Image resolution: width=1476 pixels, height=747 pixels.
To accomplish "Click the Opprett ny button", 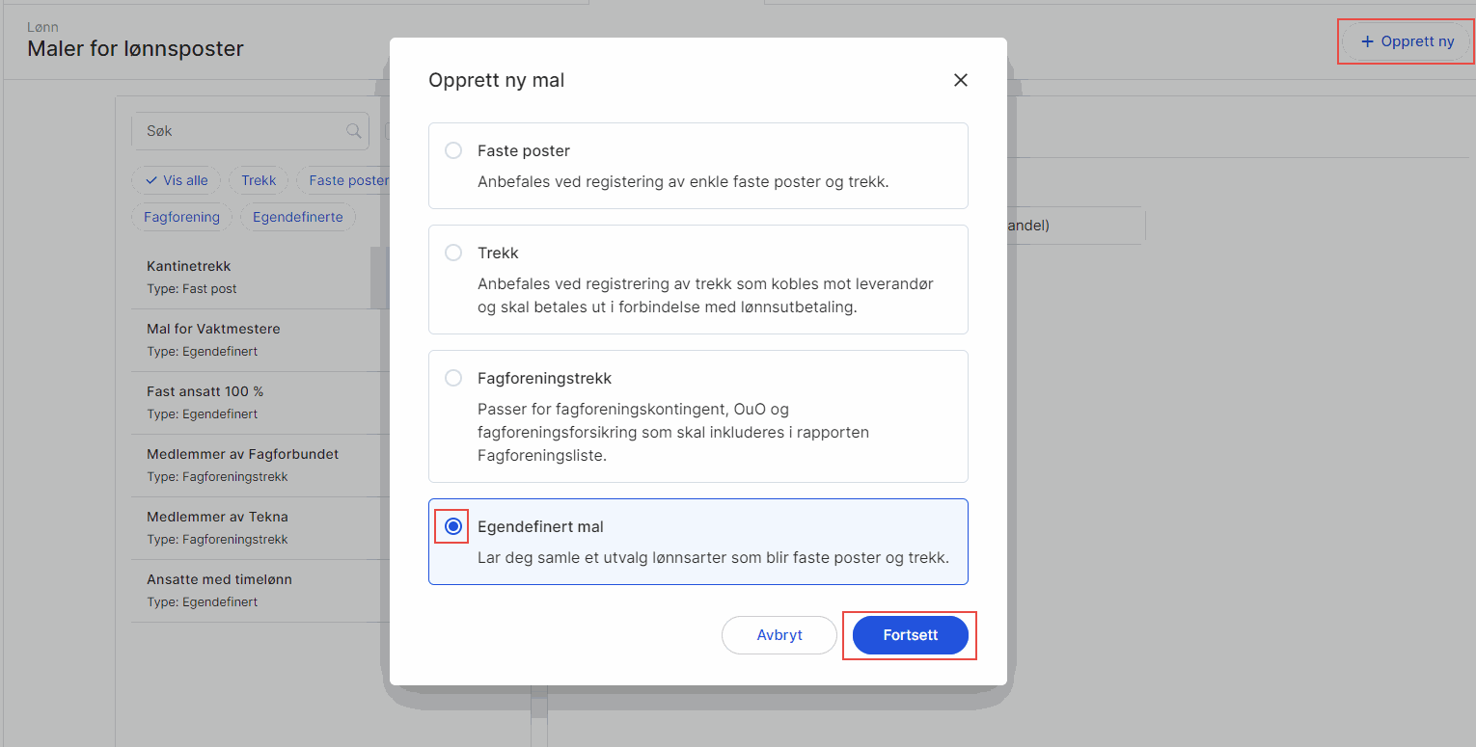I will tap(1405, 40).
